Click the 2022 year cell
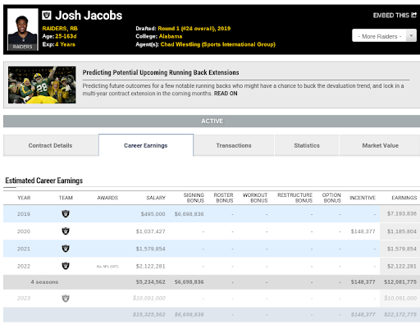The image size is (420, 325). (24, 266)
